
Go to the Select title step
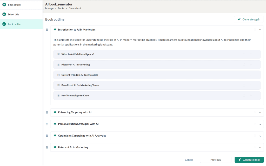click(x=14, y=15)
